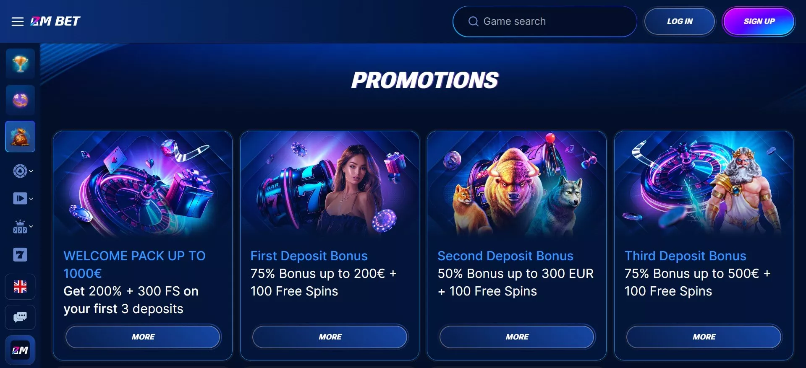806x368 pixels.
Task: Open the hamburger menu
Action: [x=17, y=21]
